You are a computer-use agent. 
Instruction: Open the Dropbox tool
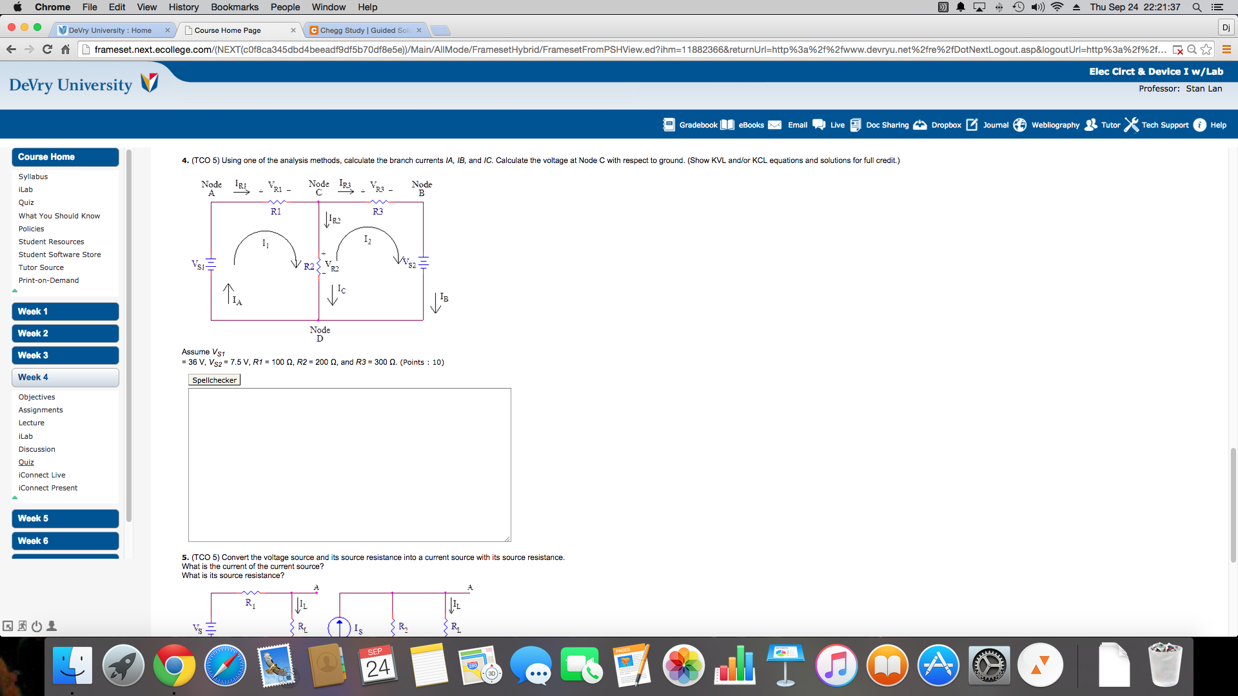[x=937, y=125]
